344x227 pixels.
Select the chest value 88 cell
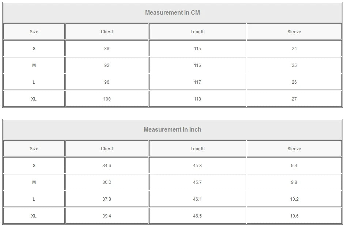(x=107, y=49)
